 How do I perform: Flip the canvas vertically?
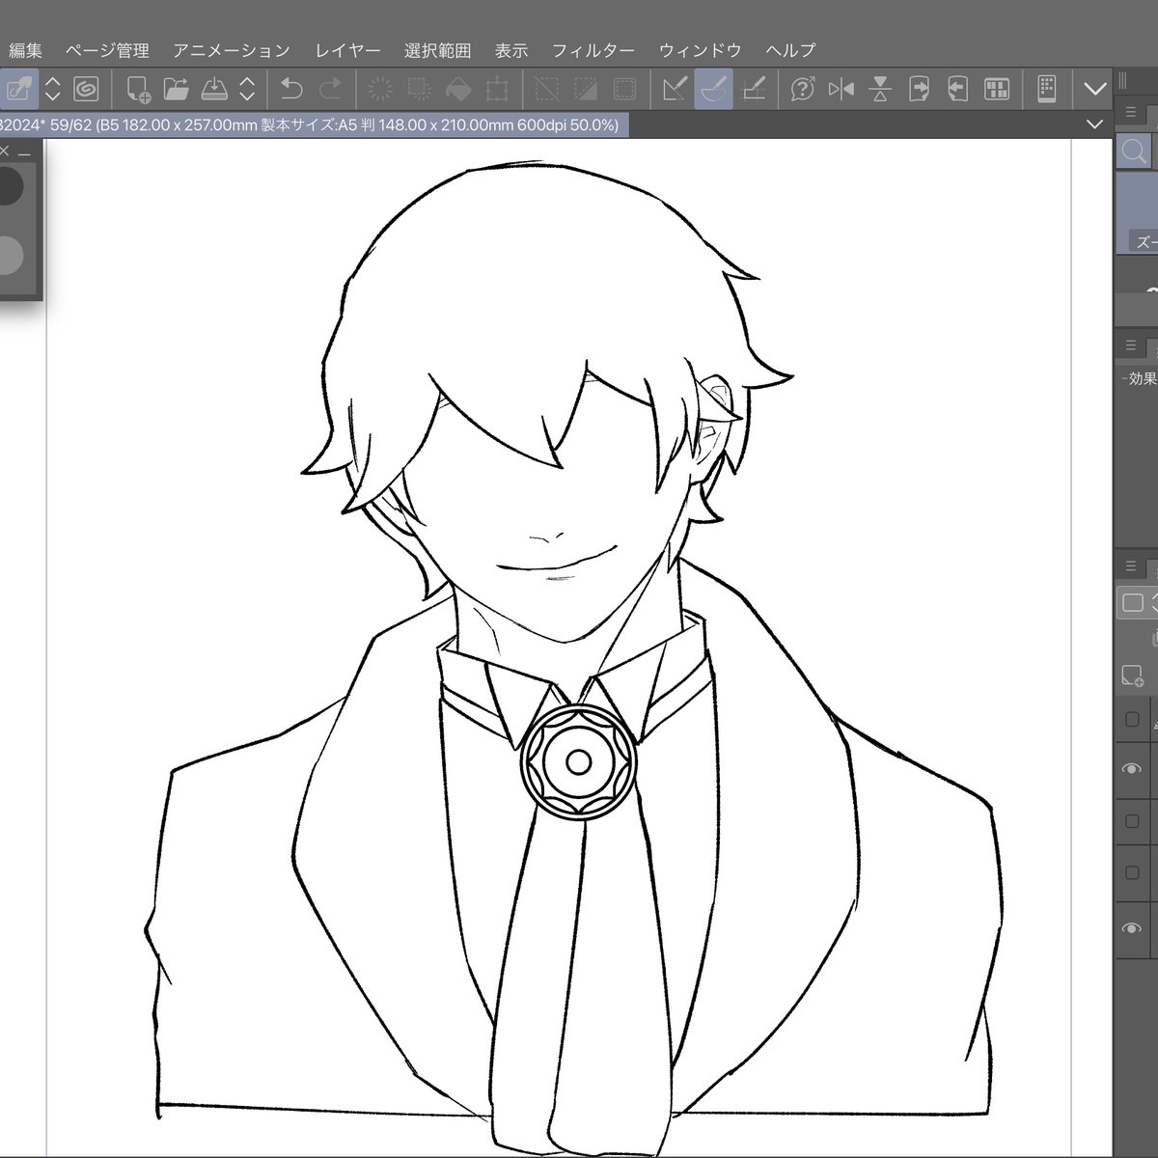880,90
